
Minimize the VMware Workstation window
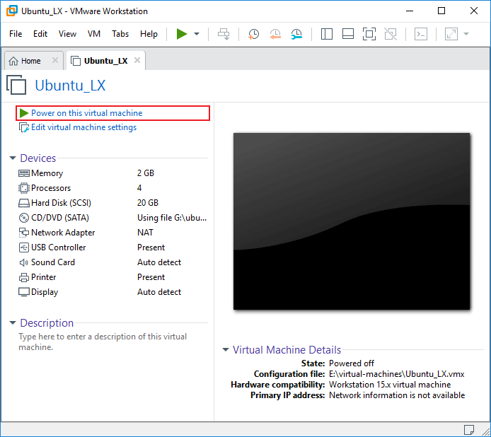point(410,11)
